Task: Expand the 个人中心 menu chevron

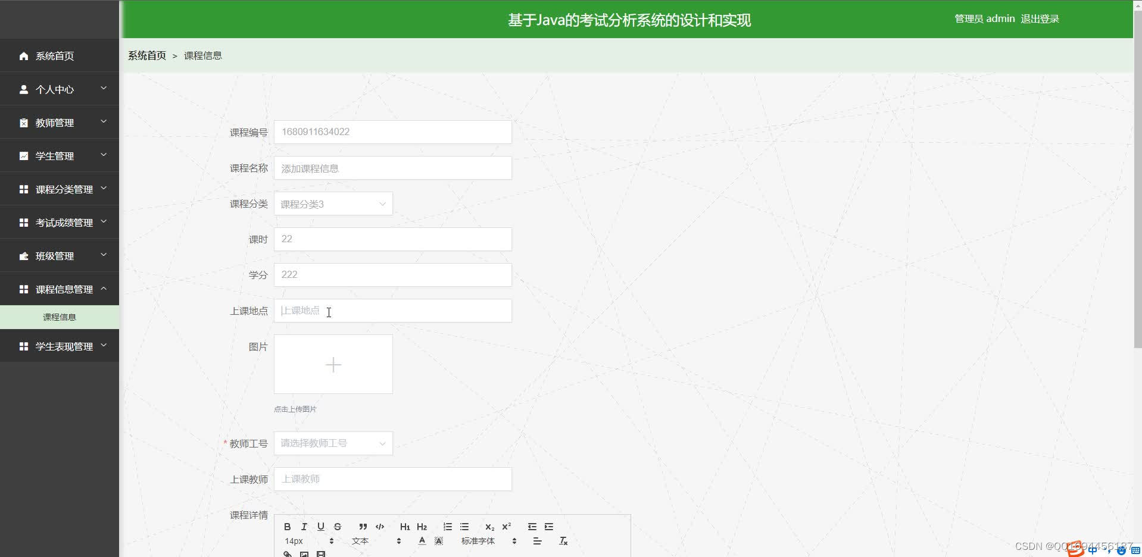Action: (x=104, y=88)
